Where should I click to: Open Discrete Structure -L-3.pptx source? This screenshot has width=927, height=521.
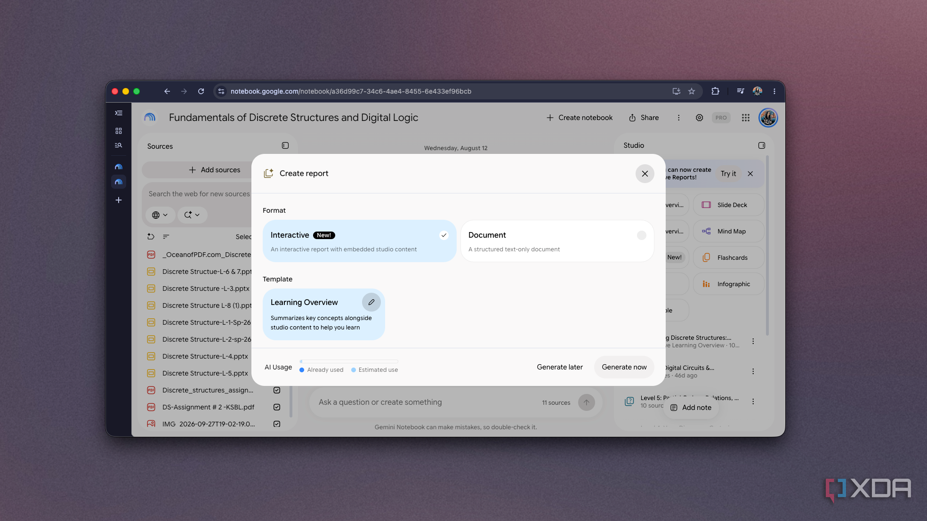coord(205,289)
